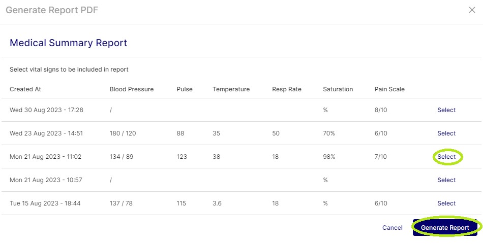Viewport: 483px width, 244px height.
Task: Click the pulse value 123
Action: point(182,157)
